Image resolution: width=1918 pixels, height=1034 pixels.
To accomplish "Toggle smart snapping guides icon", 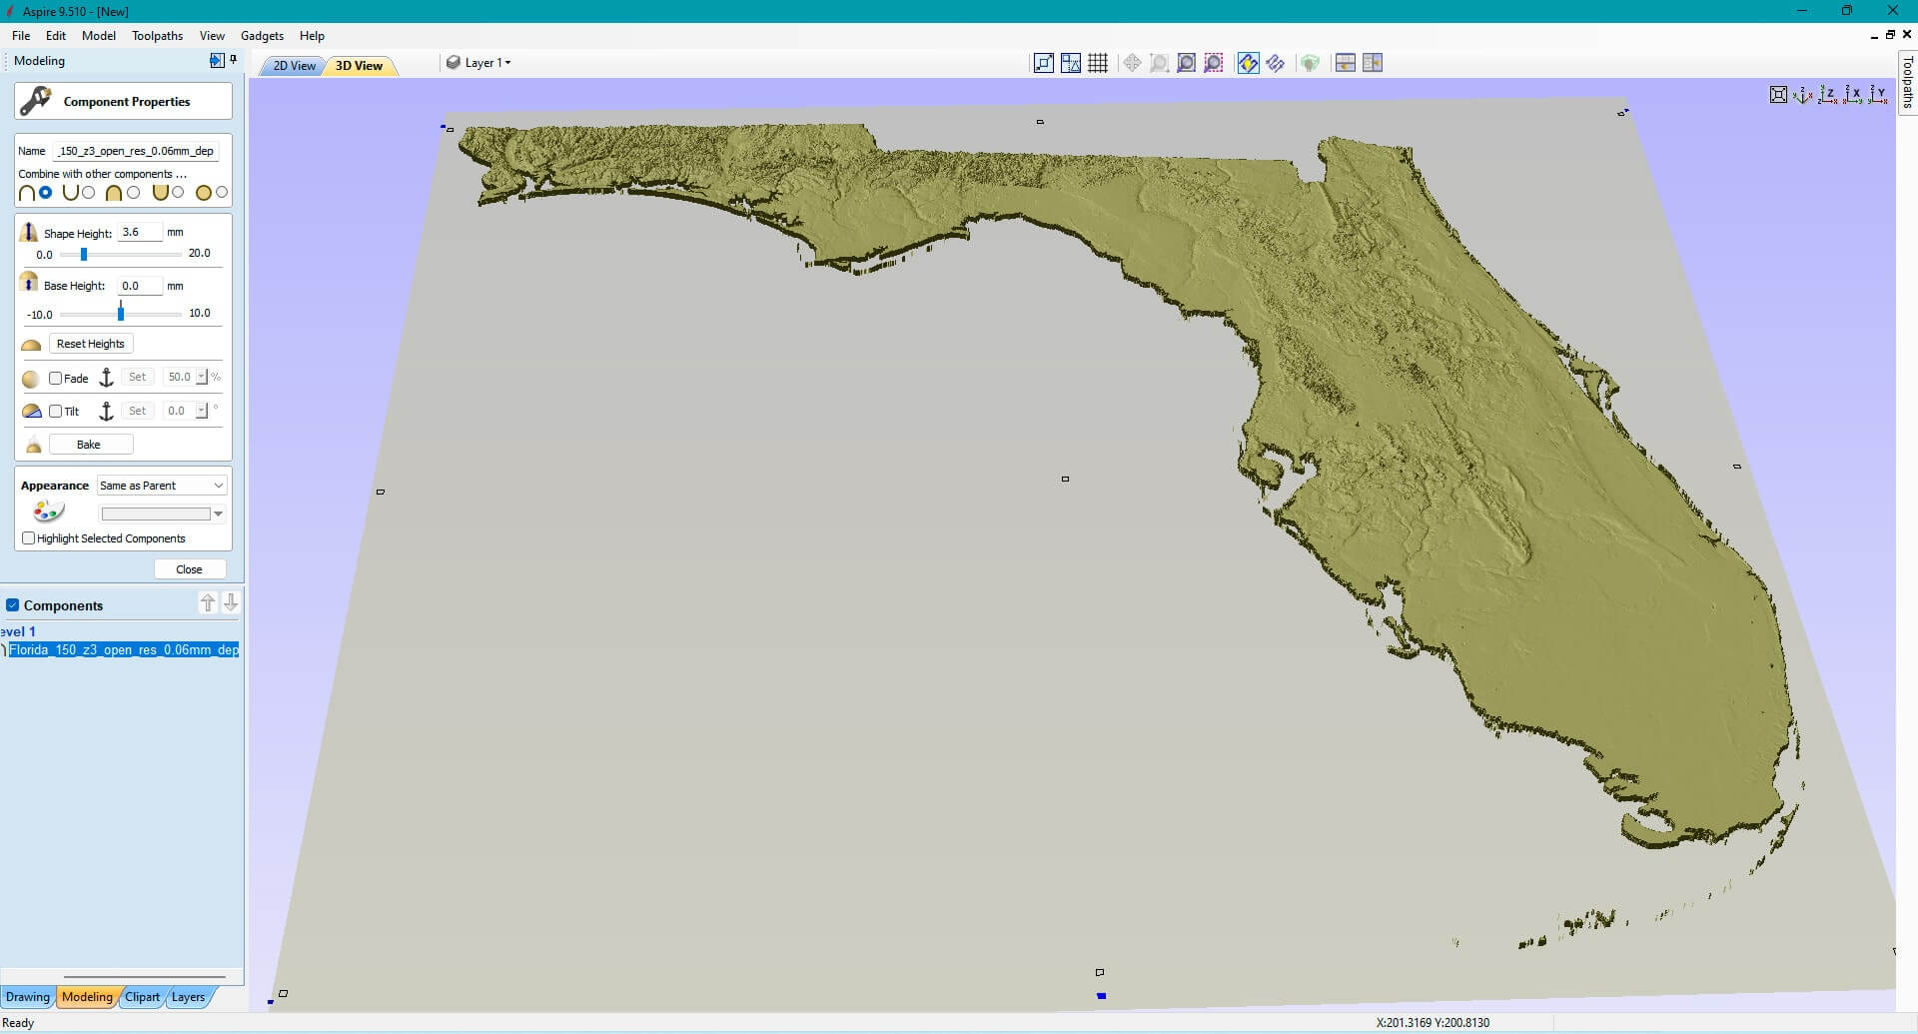I will point(1071,63).
